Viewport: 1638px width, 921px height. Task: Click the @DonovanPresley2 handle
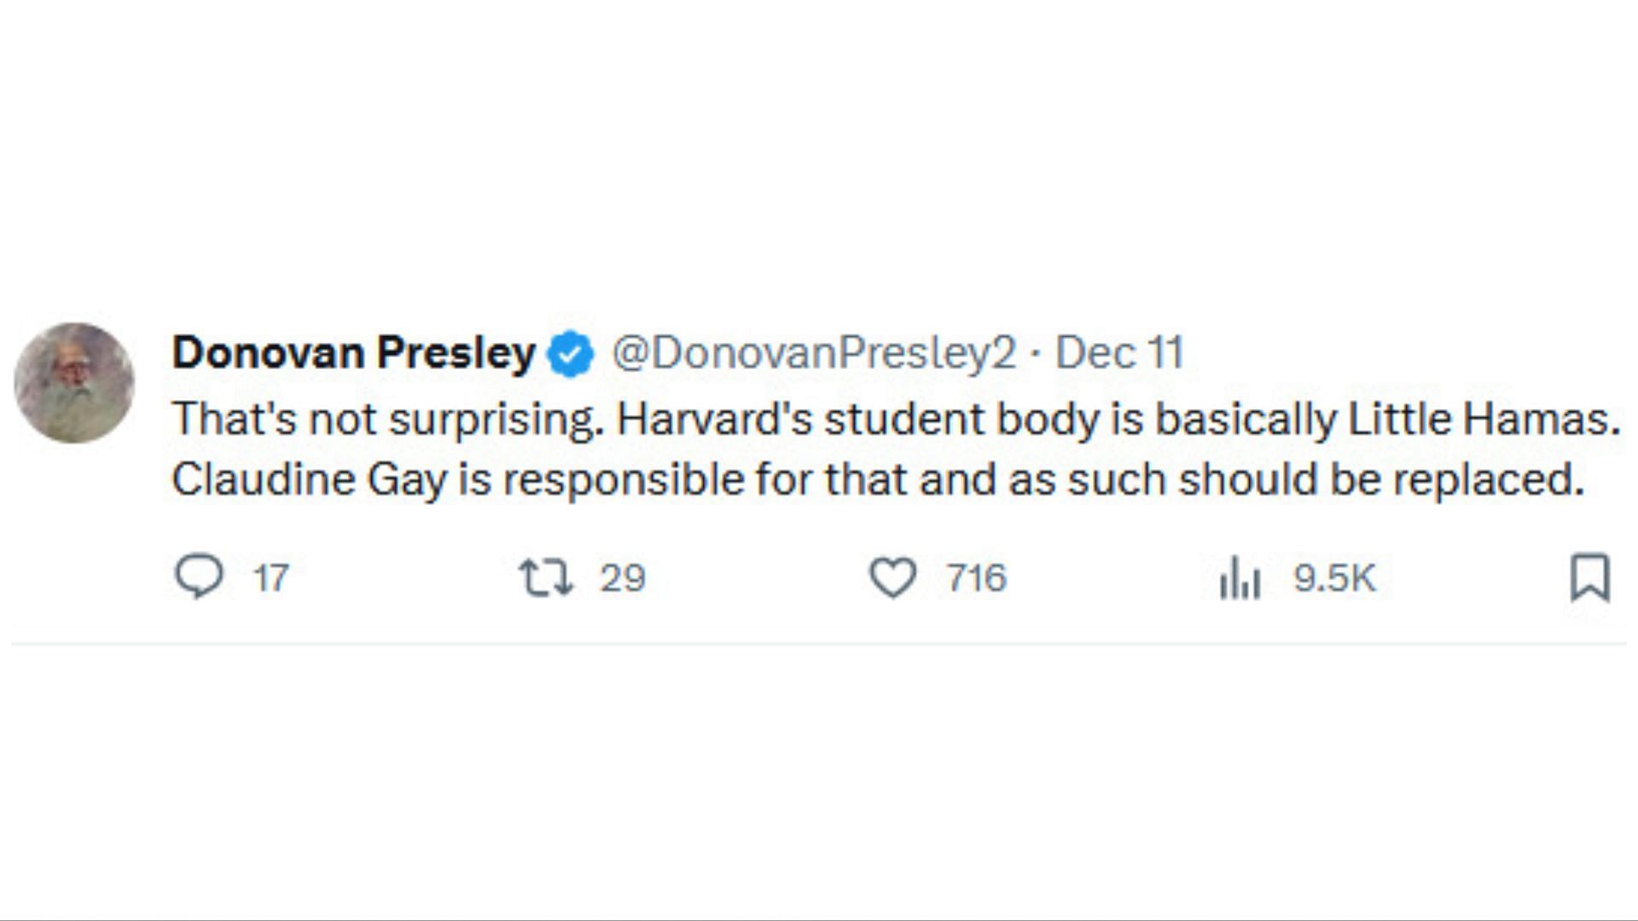(x=814, y=352)
